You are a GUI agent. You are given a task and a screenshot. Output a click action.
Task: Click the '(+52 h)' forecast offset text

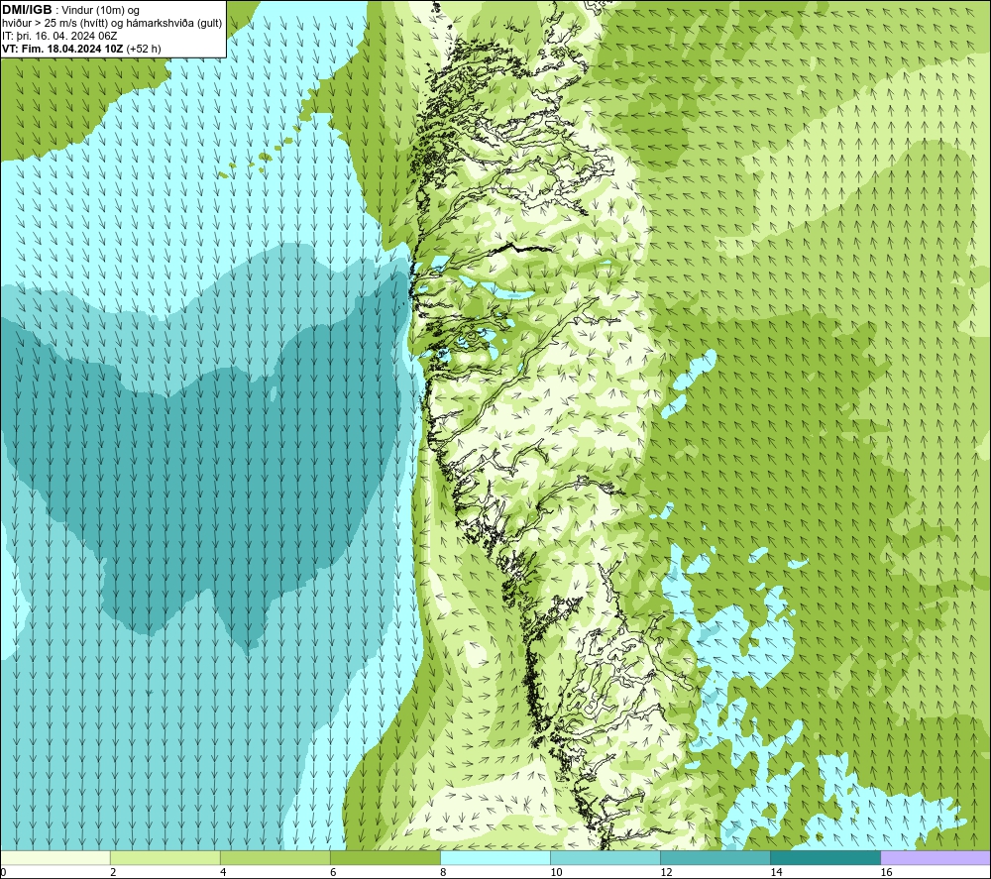point(144,49)
